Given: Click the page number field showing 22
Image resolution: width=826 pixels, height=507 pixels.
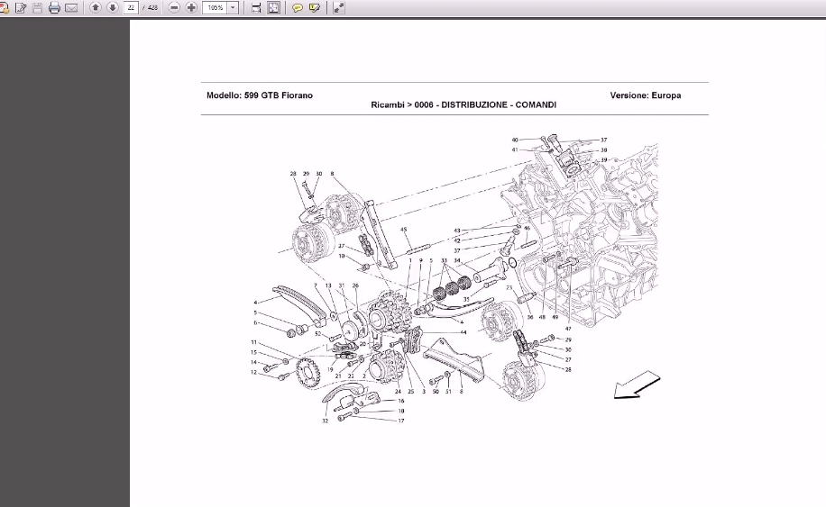Looking at the screenshot, I should pyautogui.click(x=131, y=7).
